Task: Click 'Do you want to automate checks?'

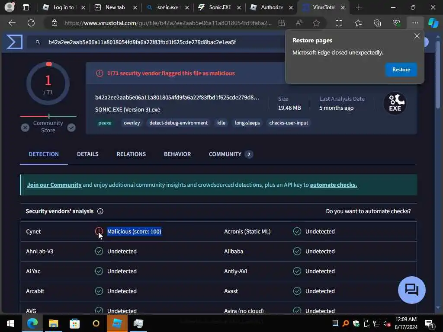Action: 368,211
